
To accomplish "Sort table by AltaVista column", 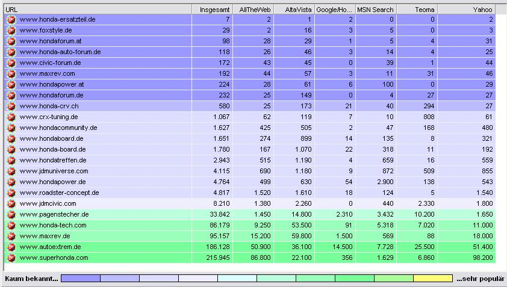I will coord(294,10).
